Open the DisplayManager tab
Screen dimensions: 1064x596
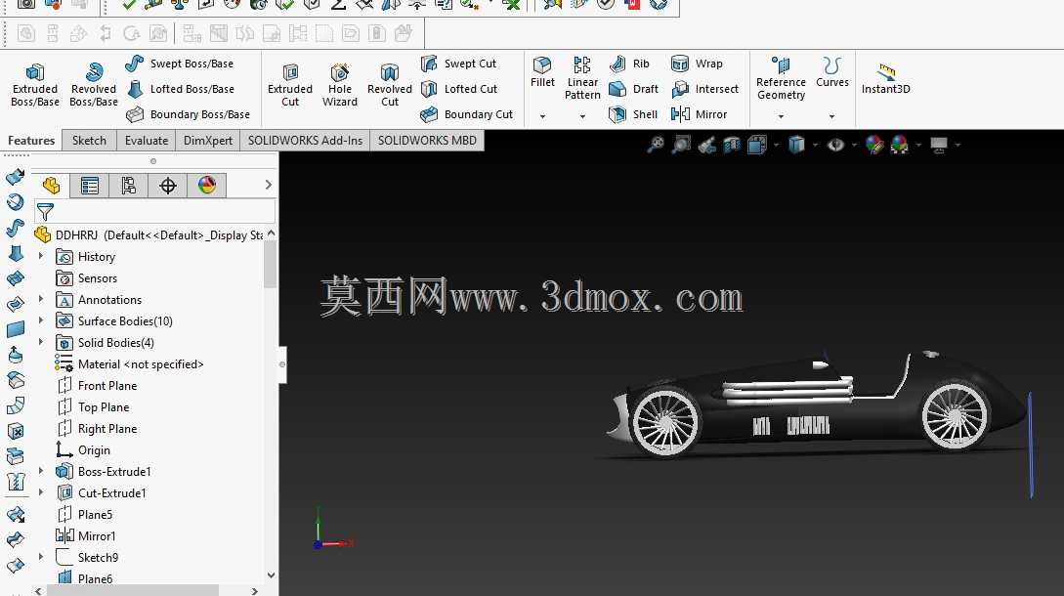click(x=207, y=186)
